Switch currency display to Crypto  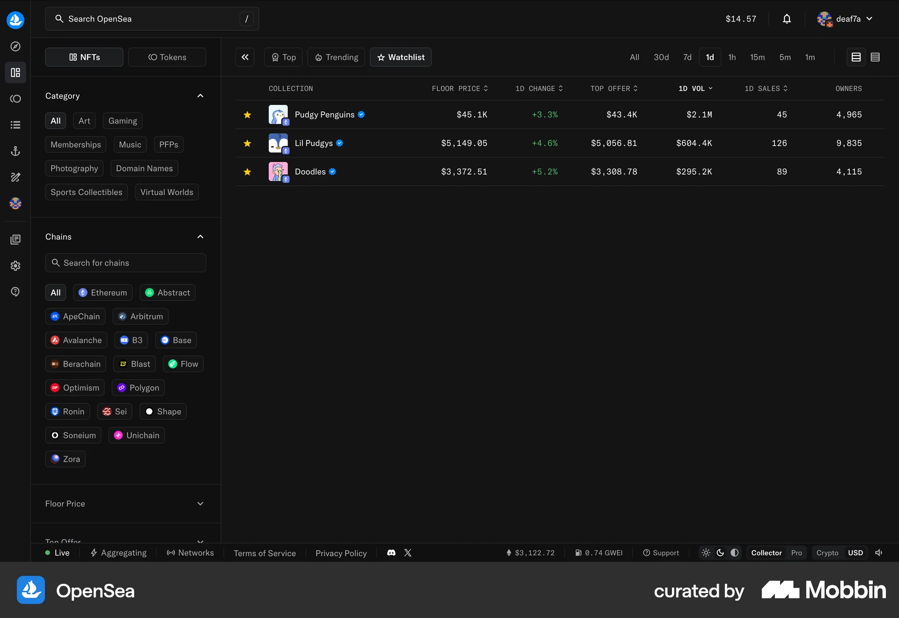827,552
